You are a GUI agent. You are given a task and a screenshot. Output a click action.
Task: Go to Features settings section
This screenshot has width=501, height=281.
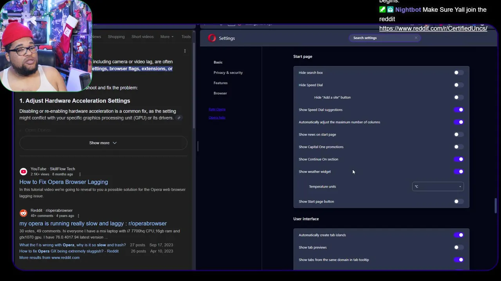pyautogui.click(x=220, y=83)
